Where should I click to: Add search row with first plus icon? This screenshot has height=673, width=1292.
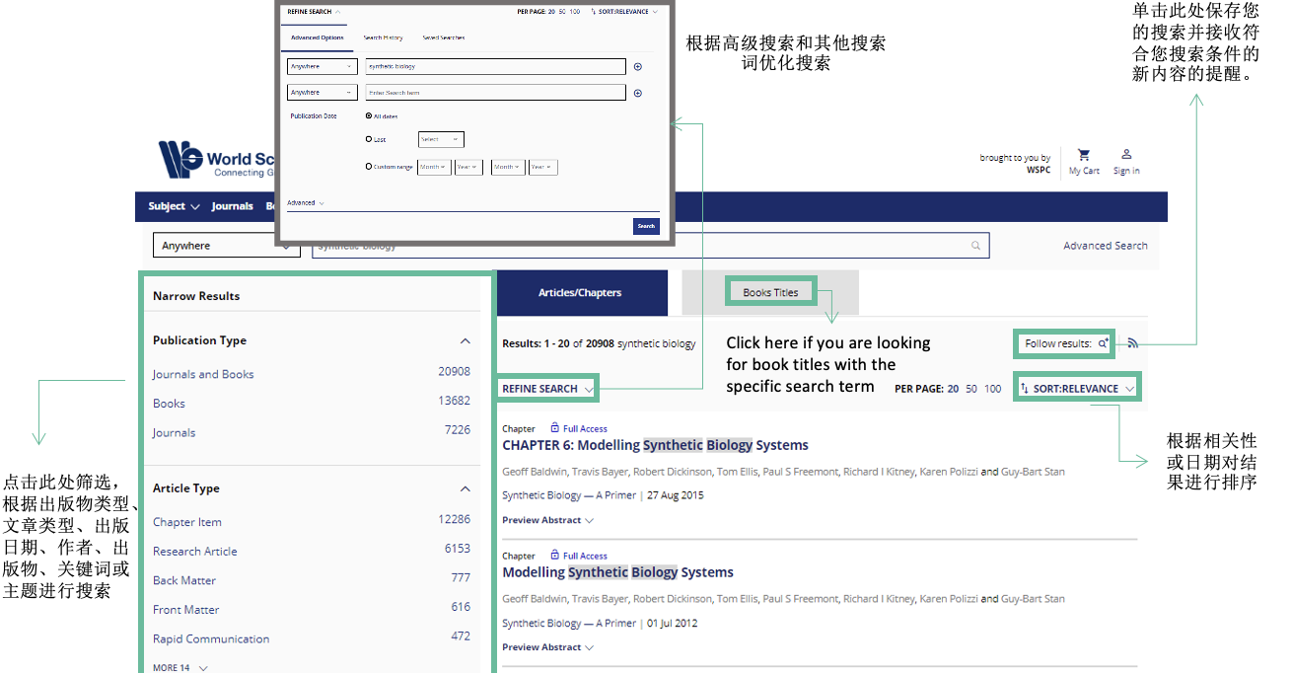click(637, 67)
